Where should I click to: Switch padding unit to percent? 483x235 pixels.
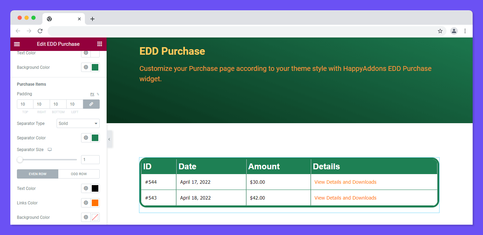[x=98, y=94]
